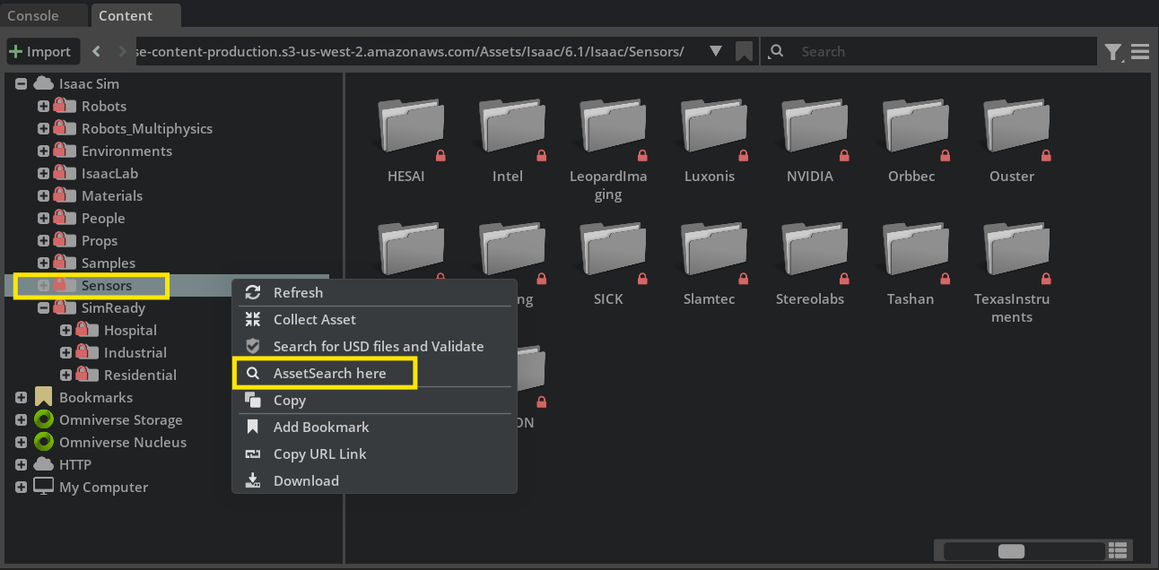Choose Collect Asset menu entry

pyautogui.click(x=374, y=319)
